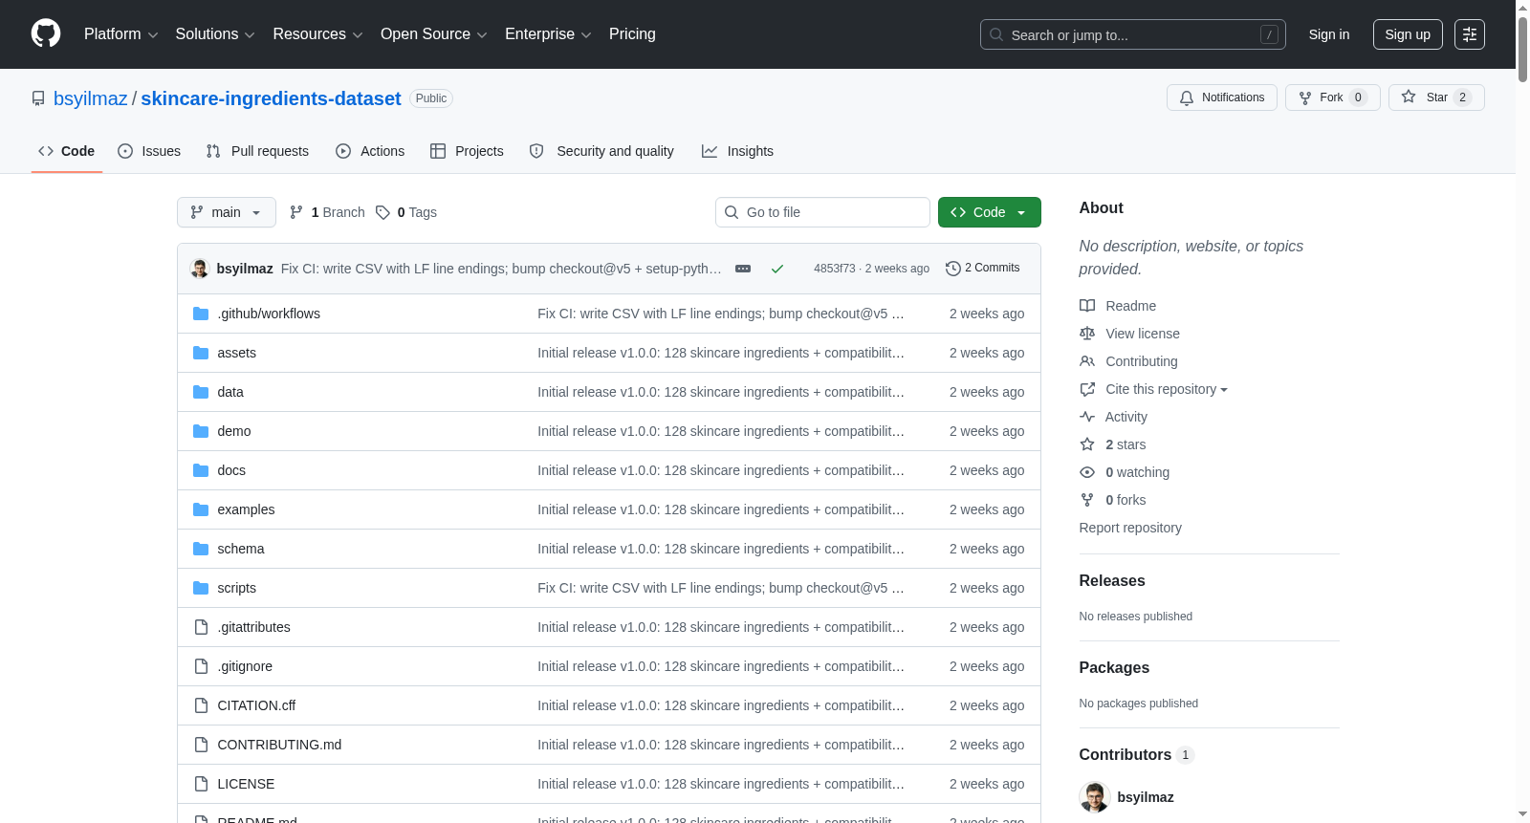This screenshot has width=1530, height=823.
Task: Open the Packages section heading link
Action: pyautogui.click(x=1114, y=668)
